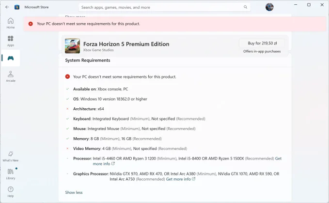This screenshot has height=203, width=329.
Task: Click the green check beside OS
Action: [67, 99]
